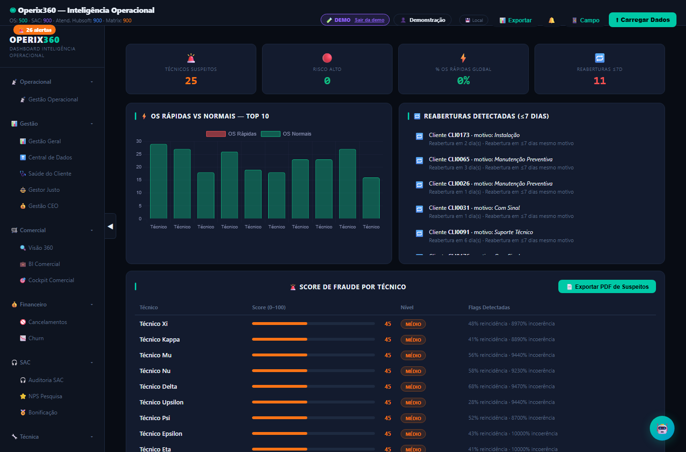Toggle OS Normais legend series in chart
This screenshot has width=686, height=452.
[286, 134]
